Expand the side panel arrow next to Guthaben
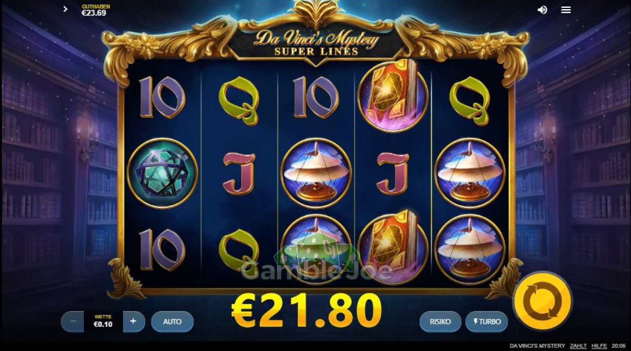 pos(65,9)
